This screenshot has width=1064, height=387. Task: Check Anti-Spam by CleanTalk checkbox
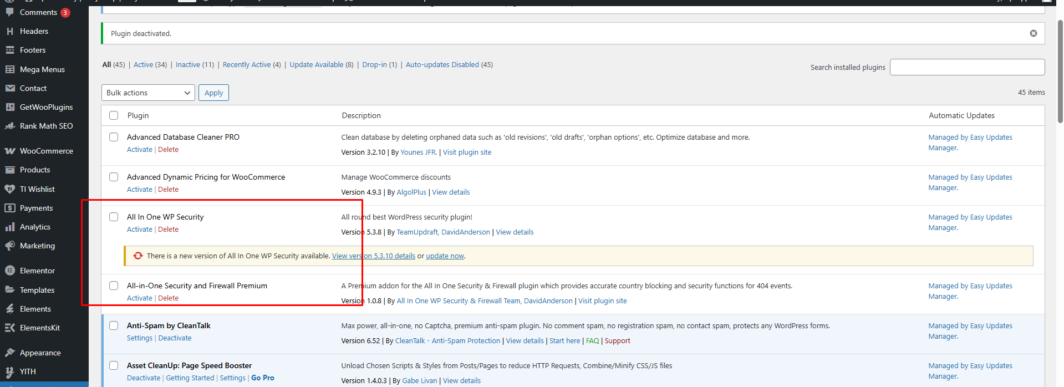click(114, 325)
